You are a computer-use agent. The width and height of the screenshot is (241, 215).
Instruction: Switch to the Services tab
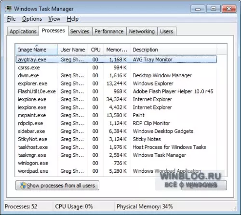[x=80, y=31]
